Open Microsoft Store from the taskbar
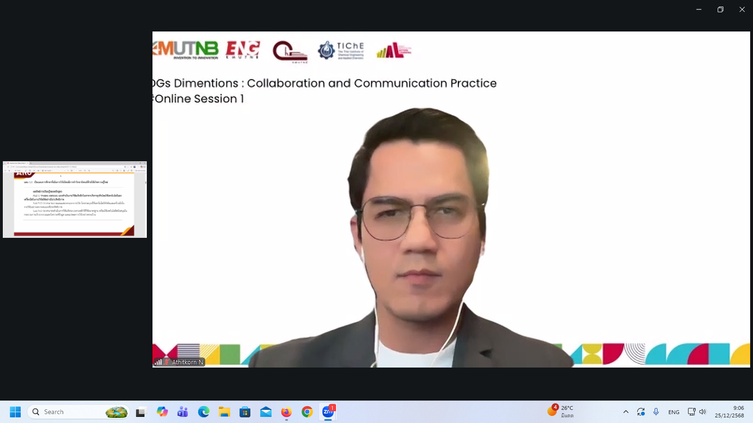 click(245, 412)
